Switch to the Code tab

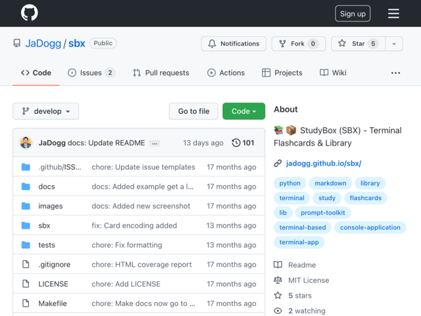[36, 73]
